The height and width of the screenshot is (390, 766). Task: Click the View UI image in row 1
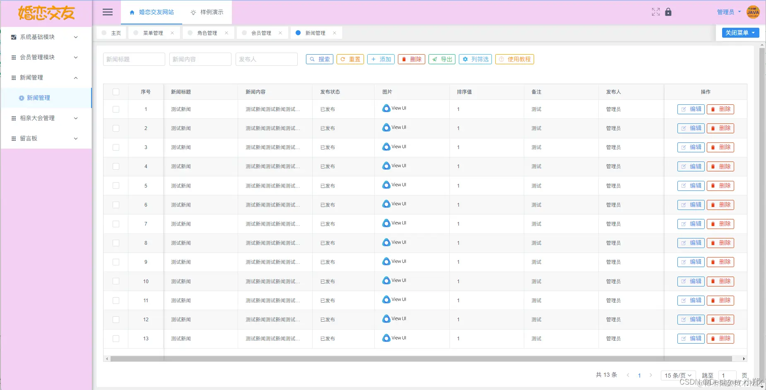click(394, 108)
